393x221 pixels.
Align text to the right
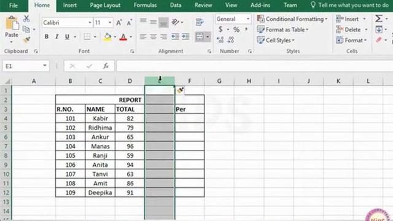[164, 37]
